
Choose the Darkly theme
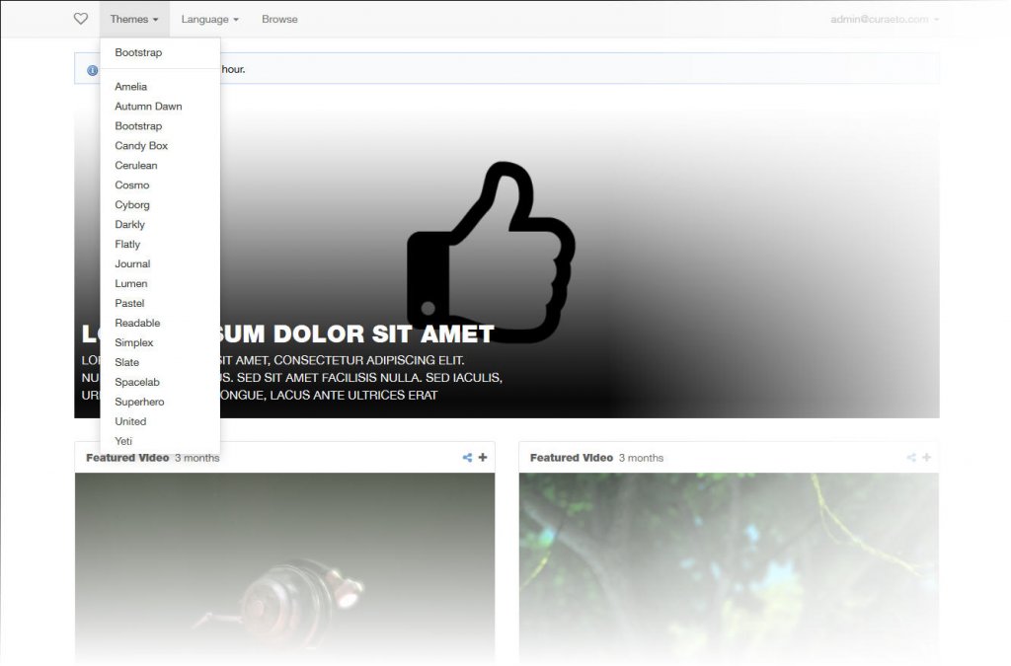click(x=160, y=224)
